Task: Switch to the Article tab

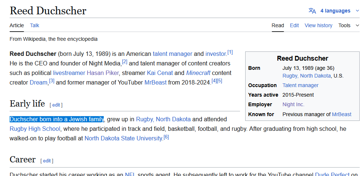Action: [x=17, y=25]
